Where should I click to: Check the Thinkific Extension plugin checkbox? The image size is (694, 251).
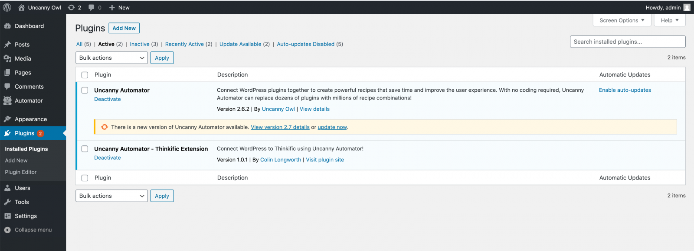(85, 149)
